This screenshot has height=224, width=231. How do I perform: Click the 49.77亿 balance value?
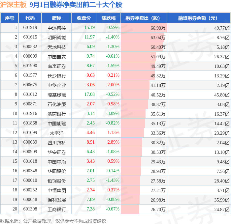click(x=222, y=28)
